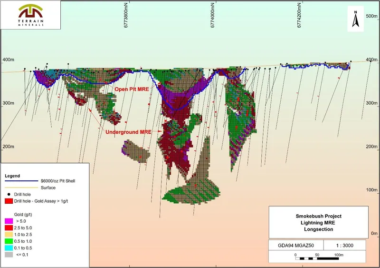Click the 'Smokebush Project' title text
This screenshot has height=268, width=380.
point(318,216)
